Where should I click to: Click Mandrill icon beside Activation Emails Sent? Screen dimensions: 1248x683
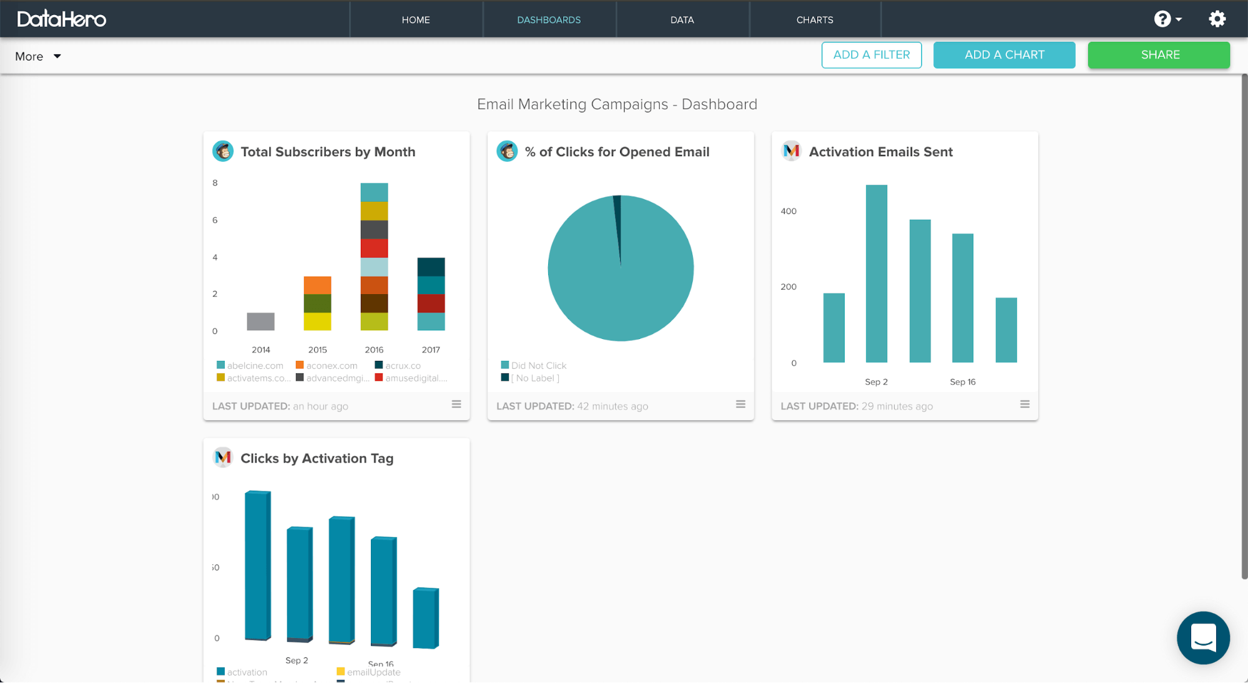tap(791, 151)
